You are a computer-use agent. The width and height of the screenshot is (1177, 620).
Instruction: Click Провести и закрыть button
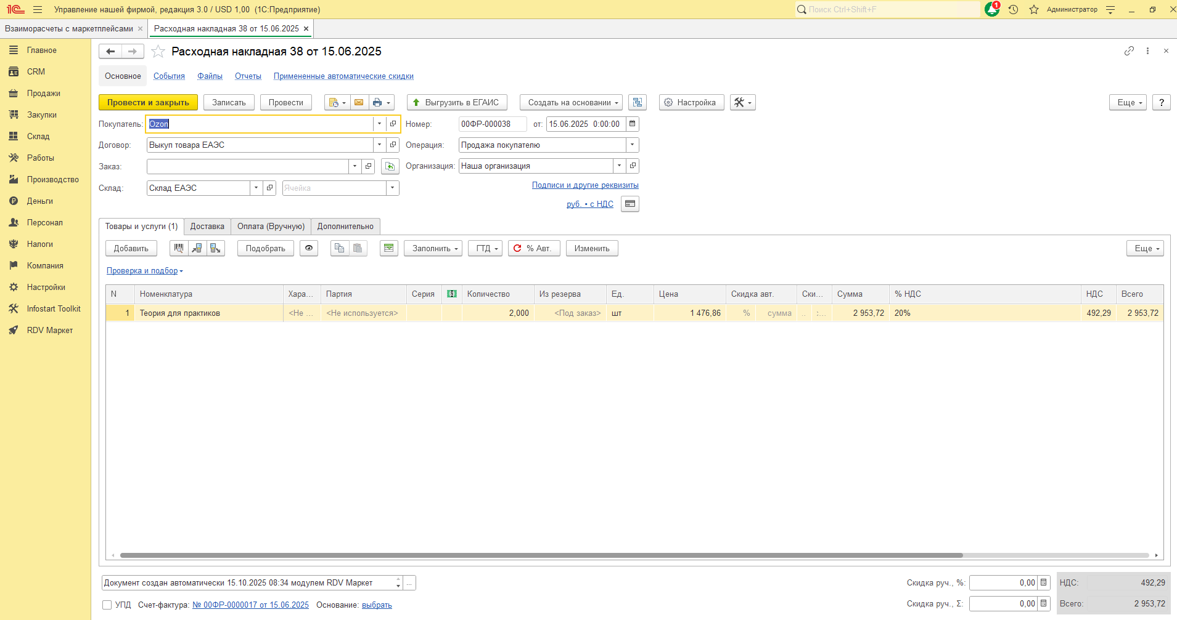148,102
